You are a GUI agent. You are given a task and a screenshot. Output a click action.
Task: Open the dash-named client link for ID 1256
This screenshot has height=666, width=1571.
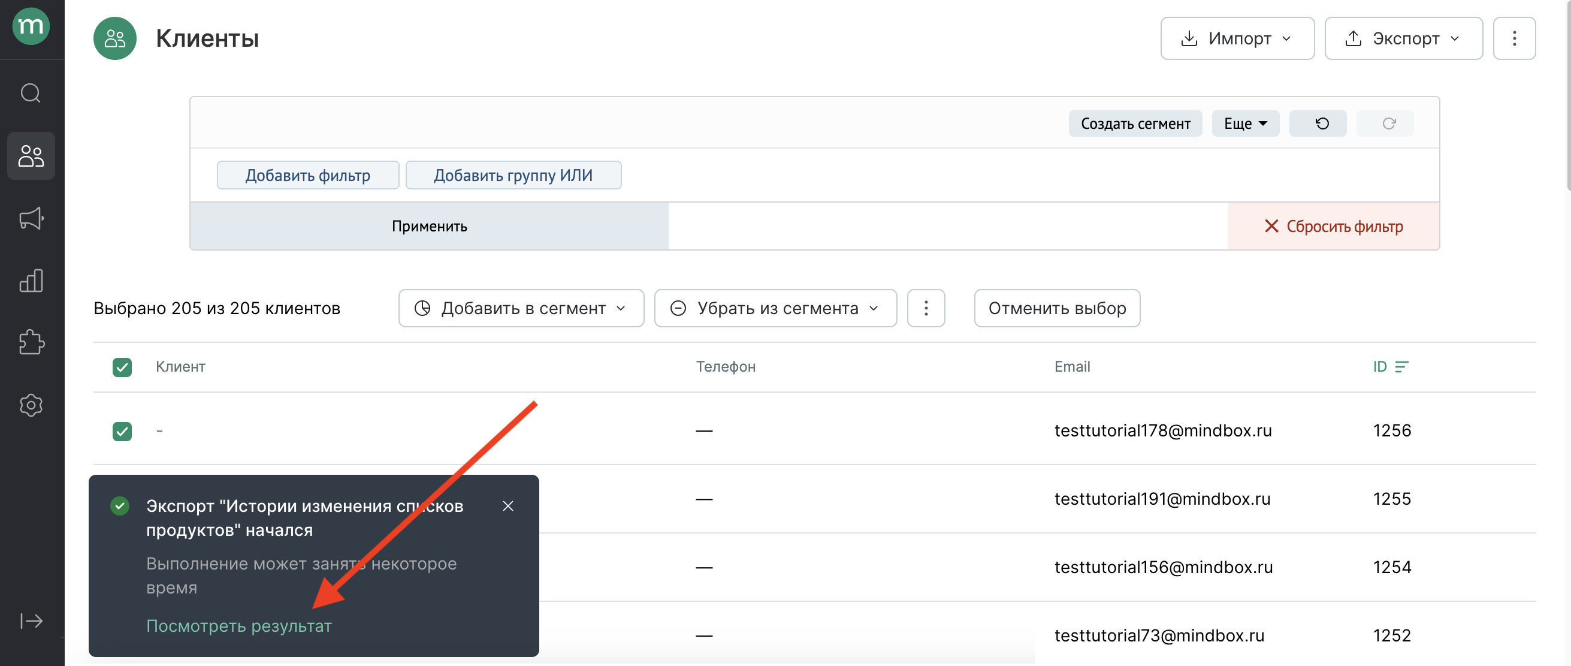click(159, 431)
